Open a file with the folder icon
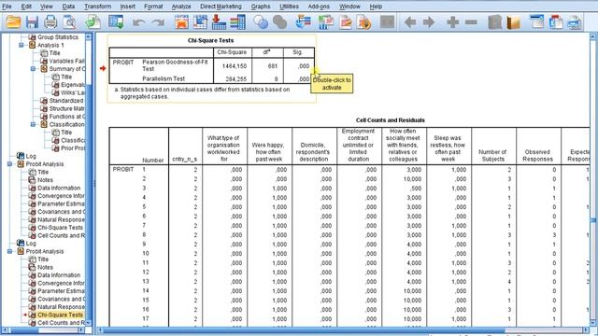Image resolution: width=598 pixels, height=336 pixels. click(x=13, y=22)
